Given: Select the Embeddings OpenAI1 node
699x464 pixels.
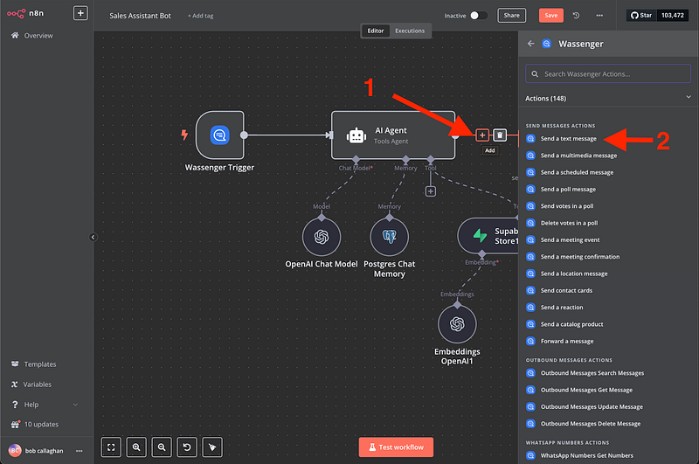Looking at the screenshot, I should (457, 325).
